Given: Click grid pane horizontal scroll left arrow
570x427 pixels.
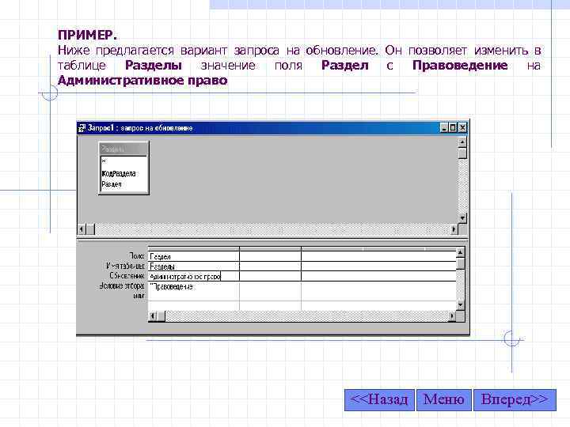Looking at the screenshot, I should click(153, 316).
